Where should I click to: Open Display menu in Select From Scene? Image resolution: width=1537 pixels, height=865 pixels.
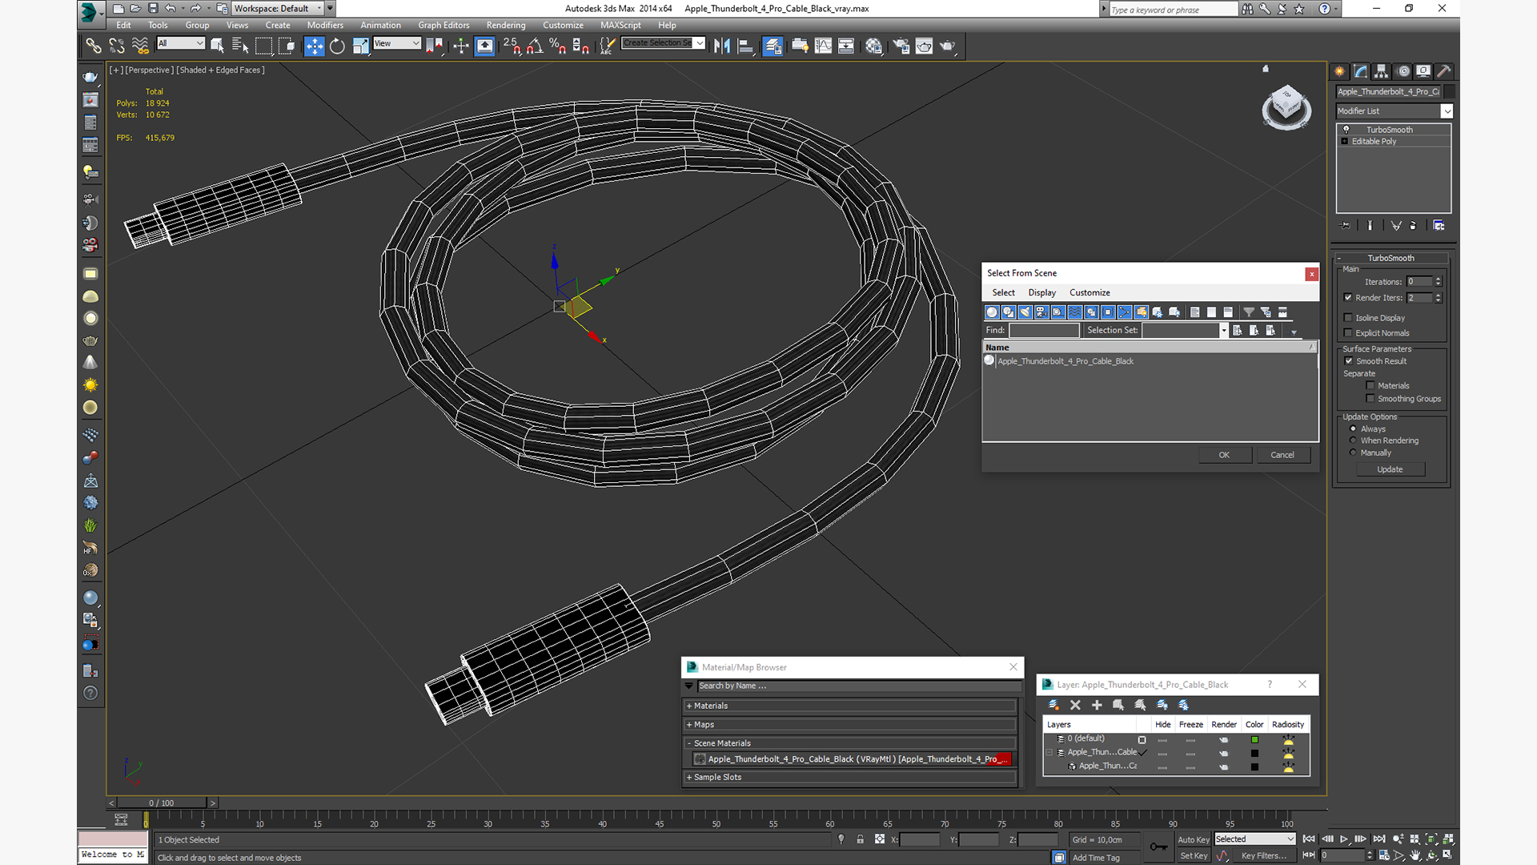[1041, 292]
